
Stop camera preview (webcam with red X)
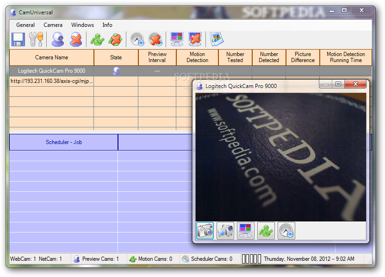(x=76, y=39)
